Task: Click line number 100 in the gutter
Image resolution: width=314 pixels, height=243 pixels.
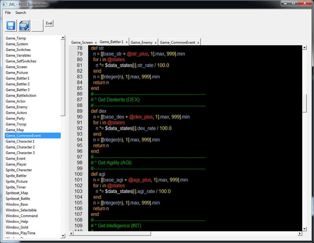Action: [78, 174]
